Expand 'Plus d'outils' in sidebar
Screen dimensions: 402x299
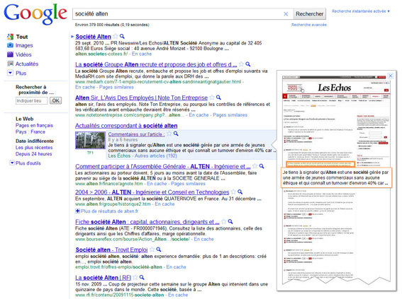[x=12, y=163]
